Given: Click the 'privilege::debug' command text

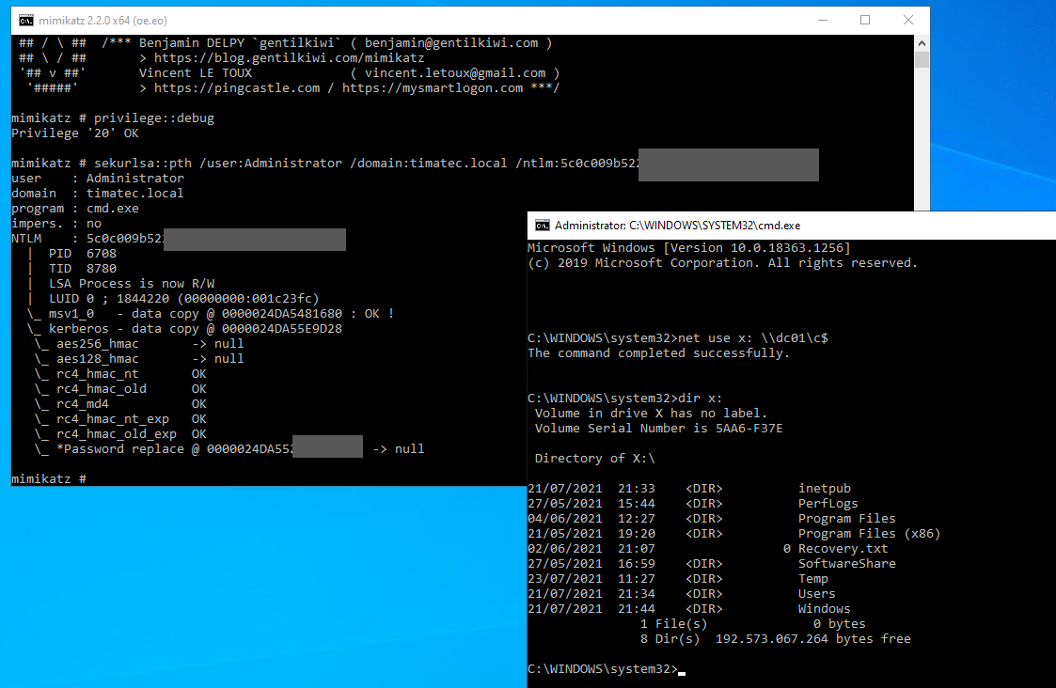Looking at the screenshot, I should 153,117.
